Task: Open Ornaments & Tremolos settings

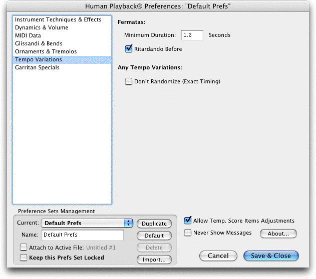Action: coord(62,51)
